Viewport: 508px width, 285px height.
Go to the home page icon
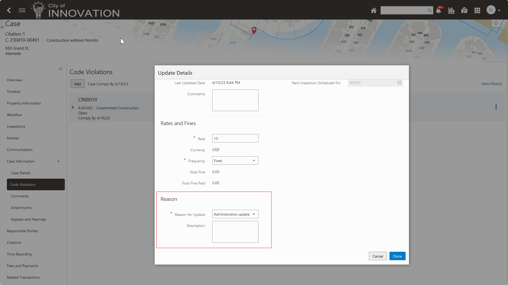tap(373, 10)
